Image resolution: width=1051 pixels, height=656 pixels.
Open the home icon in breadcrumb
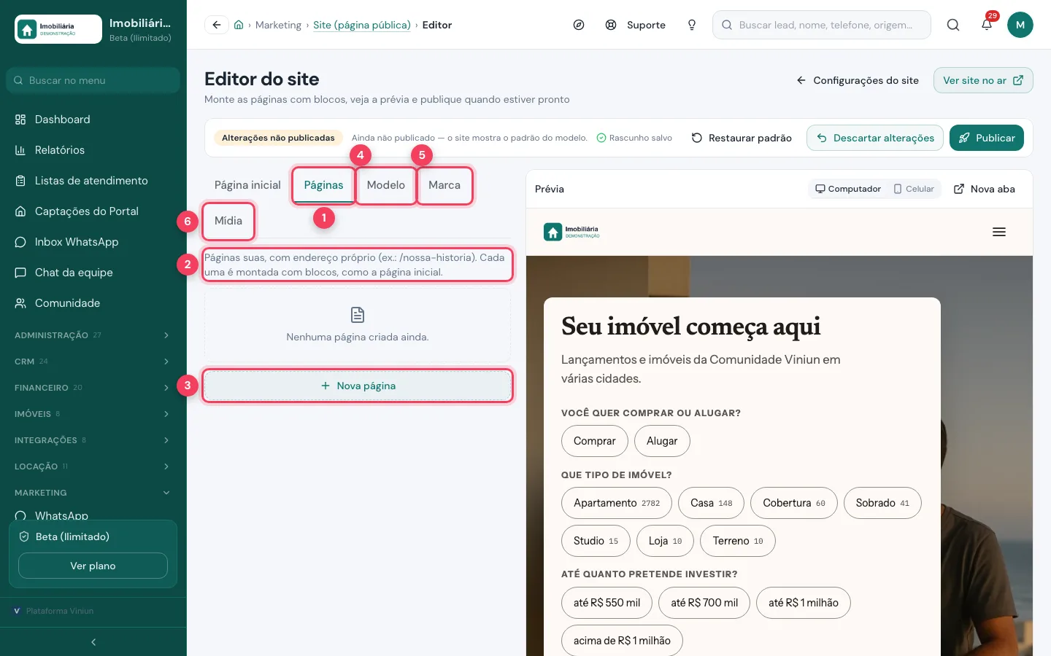click(239, 25)
